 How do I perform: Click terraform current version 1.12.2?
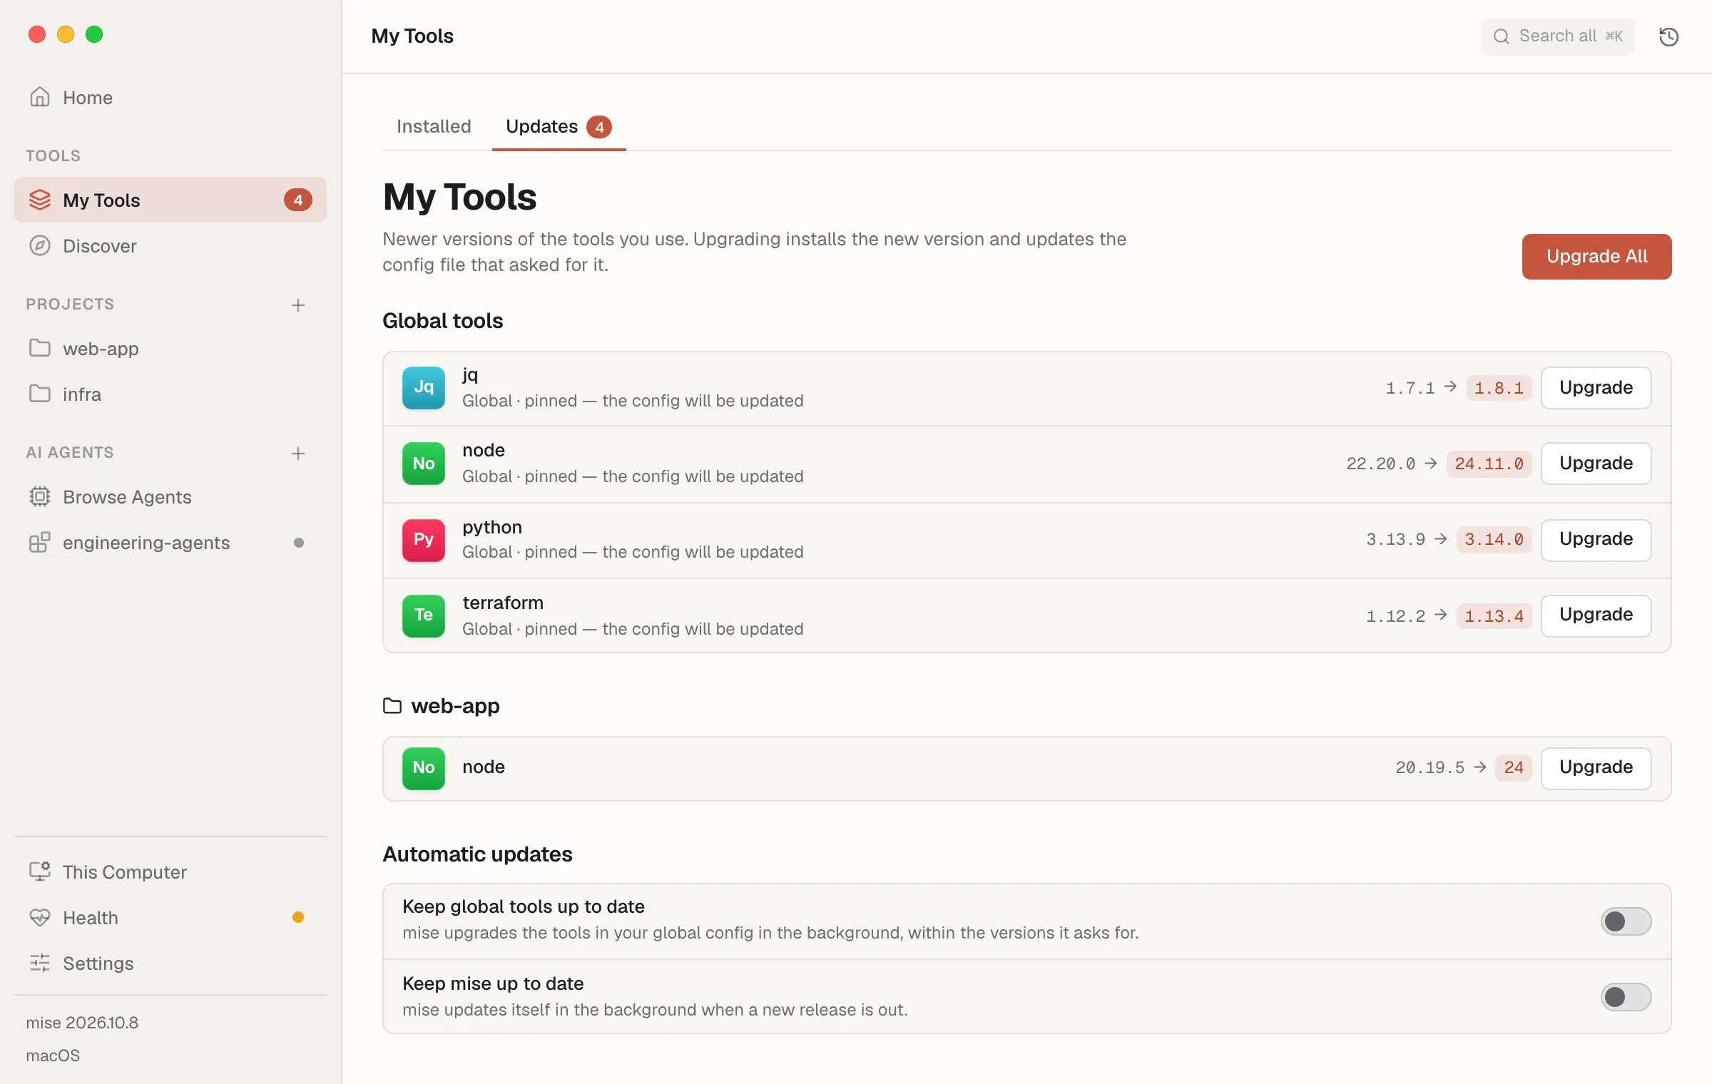tap(1395, 615)
